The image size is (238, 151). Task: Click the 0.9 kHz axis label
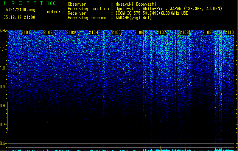click(3, 87)
